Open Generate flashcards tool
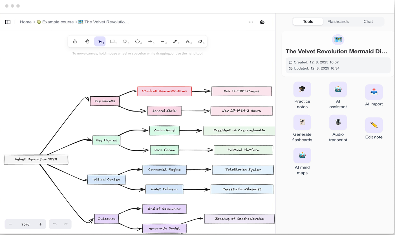 (302, 128)
